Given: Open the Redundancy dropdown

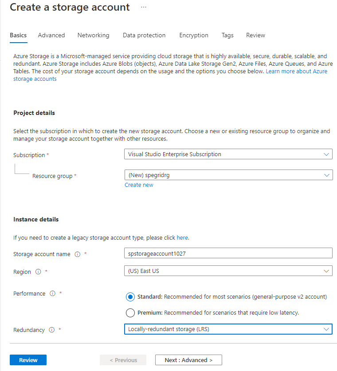Looking at the screenshot, I should point(228,329).
